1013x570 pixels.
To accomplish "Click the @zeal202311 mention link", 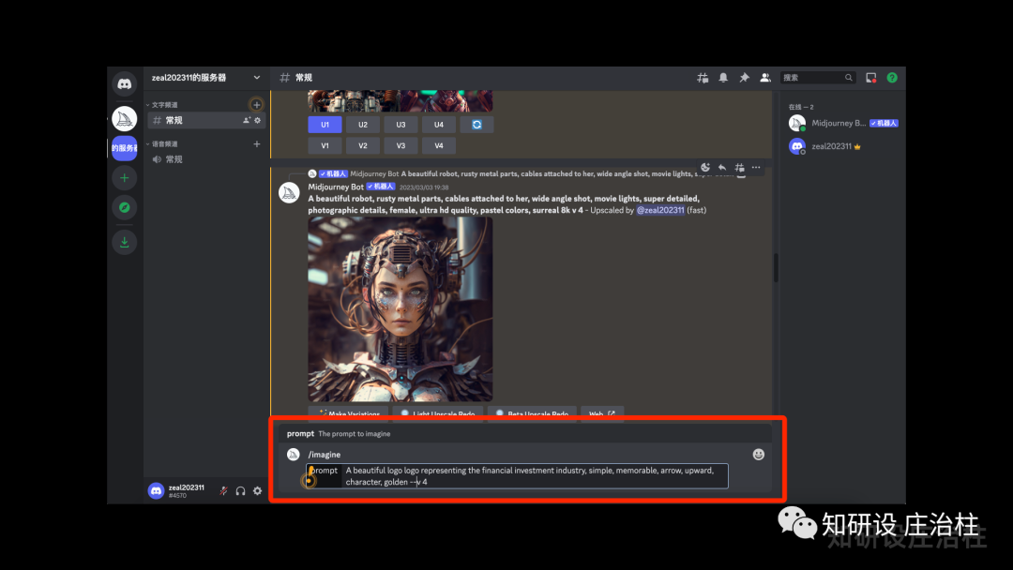I will pyautogui.click(x=660, y=210).
